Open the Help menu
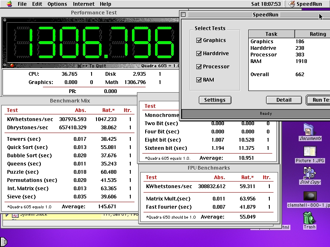 tap(106, 4)
